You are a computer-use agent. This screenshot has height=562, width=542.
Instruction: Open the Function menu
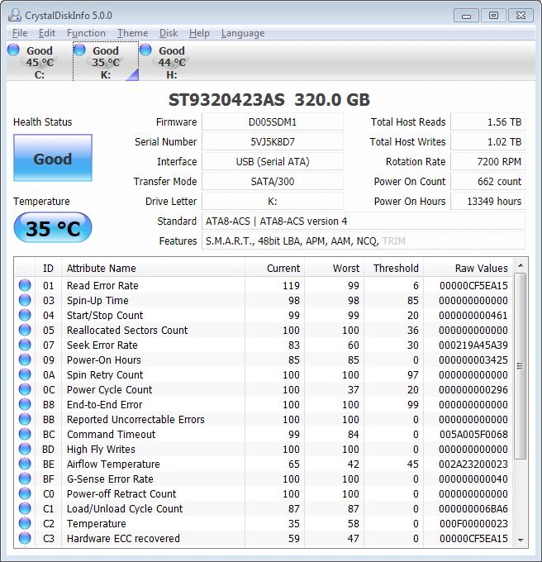click(86, 33)
